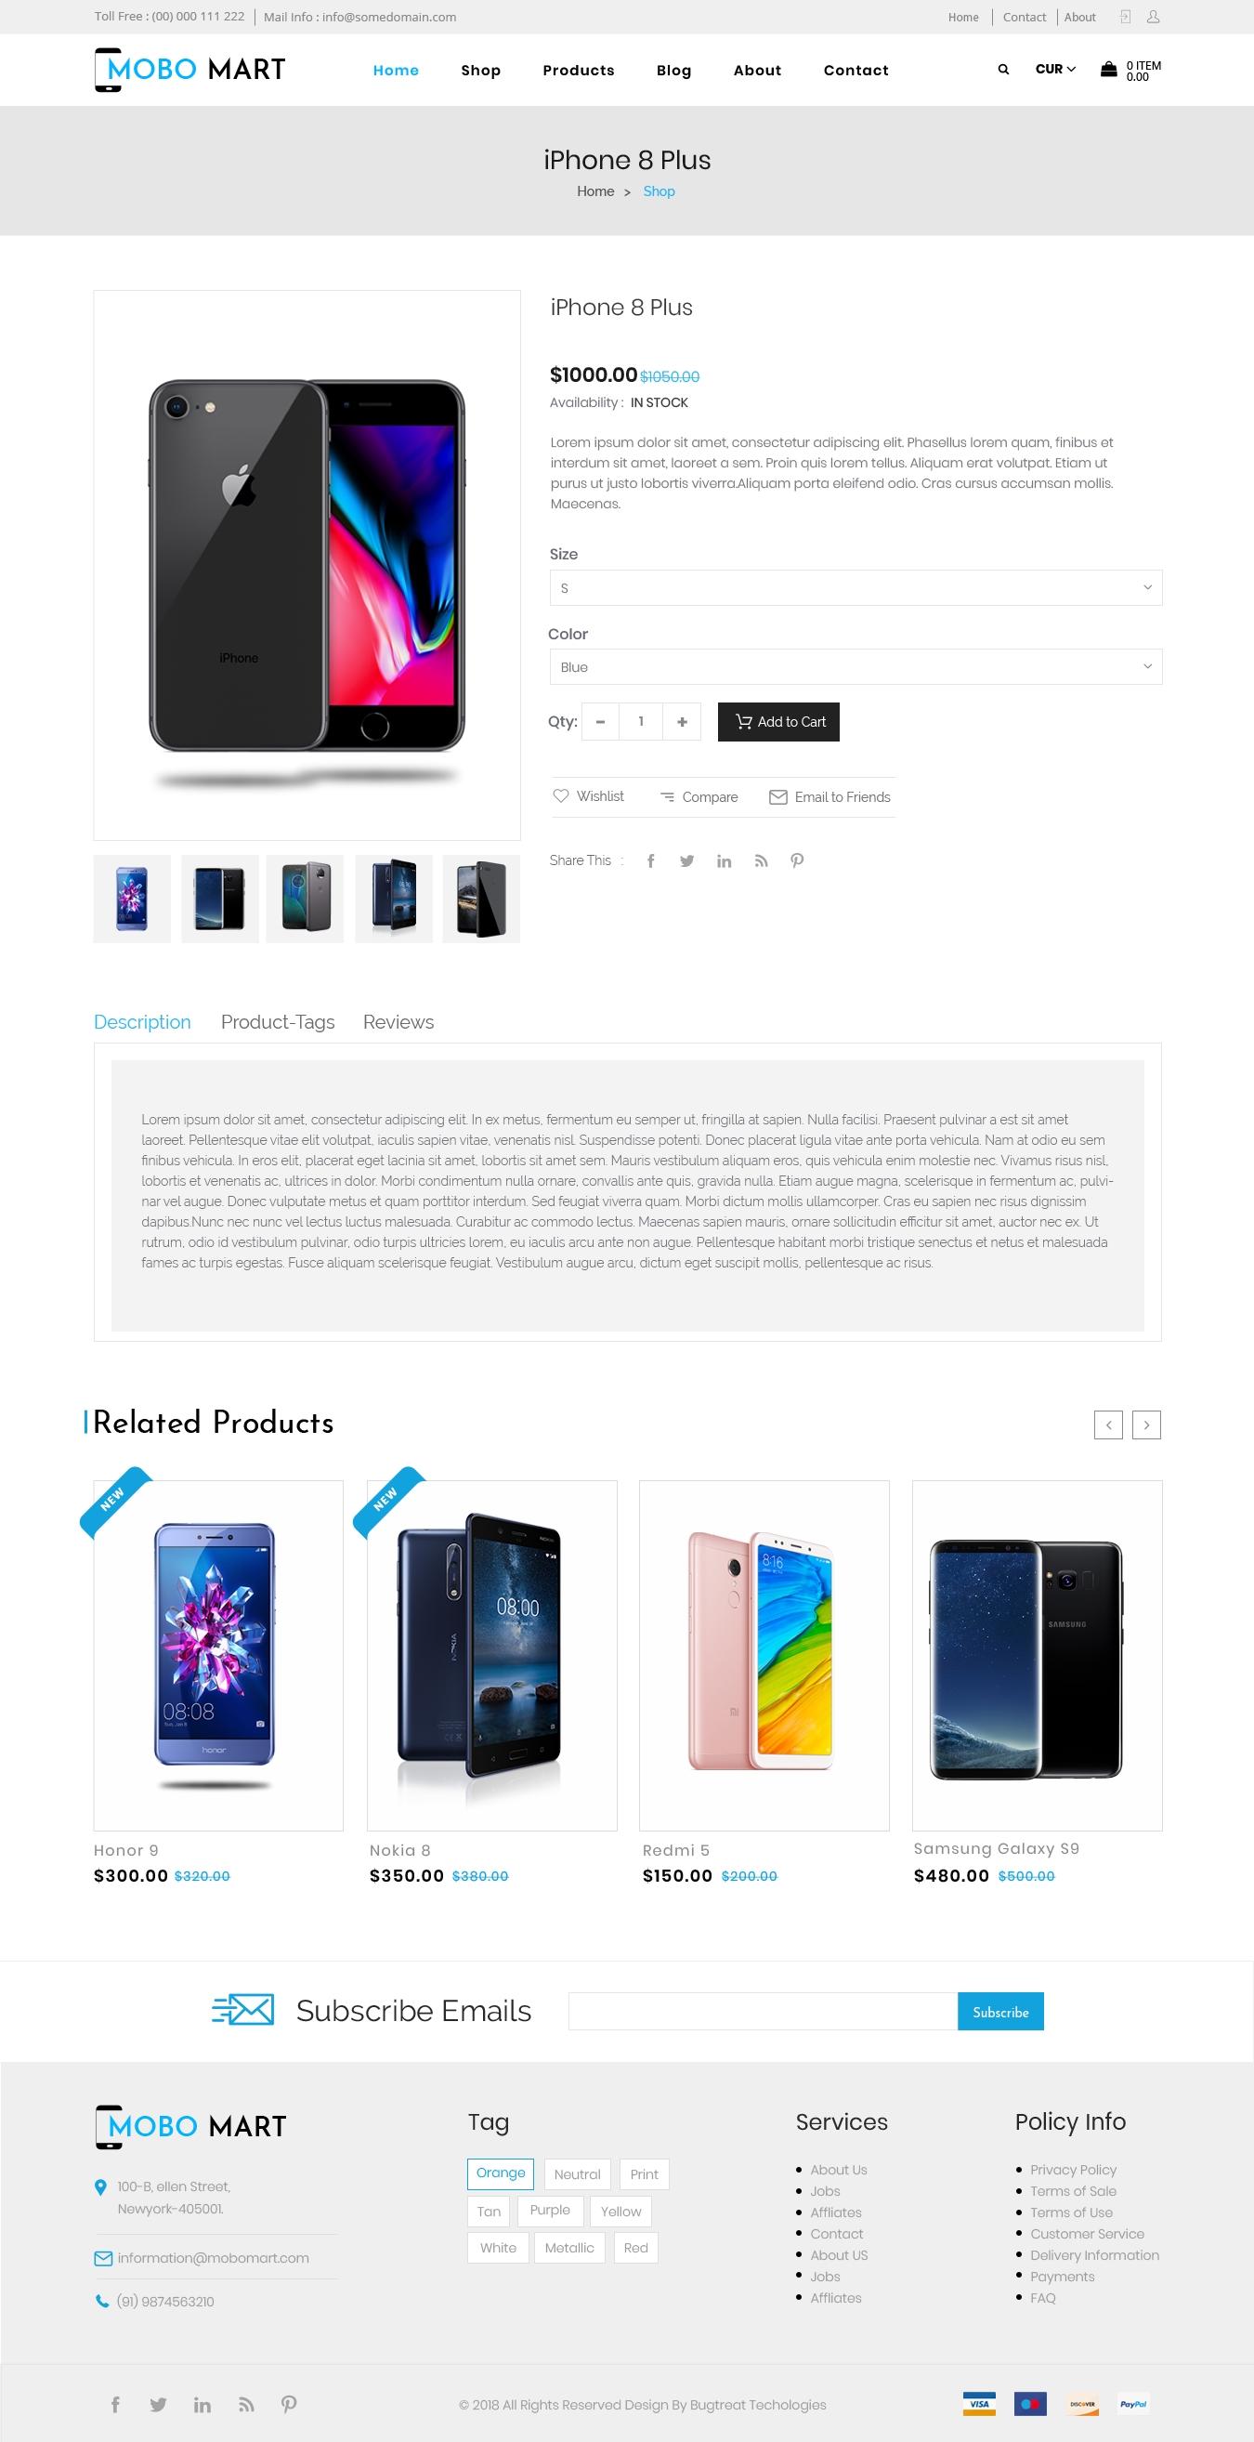
Task: Add product to Wishlist heart icon
Action: (x=560, y=795)
